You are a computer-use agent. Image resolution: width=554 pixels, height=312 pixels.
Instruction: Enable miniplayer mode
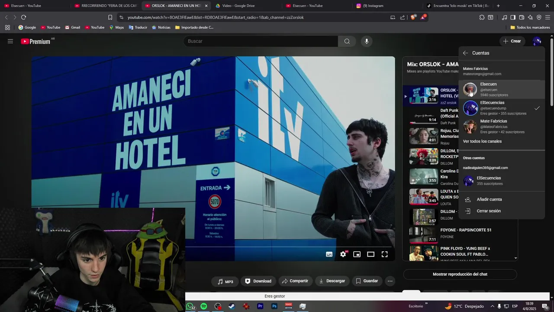[357, 254]
